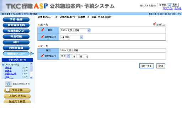
Task: Select the highlighted 管理者メニュー sidebar item
Action: click(16, 53)
